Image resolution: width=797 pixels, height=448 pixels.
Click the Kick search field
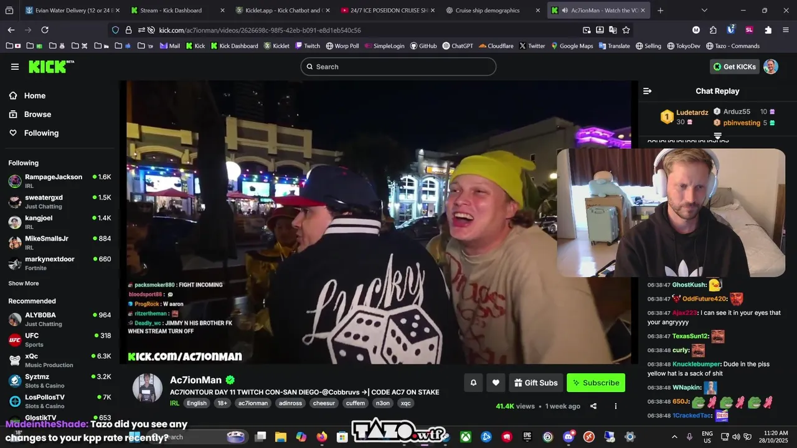(x=398, y=67)
